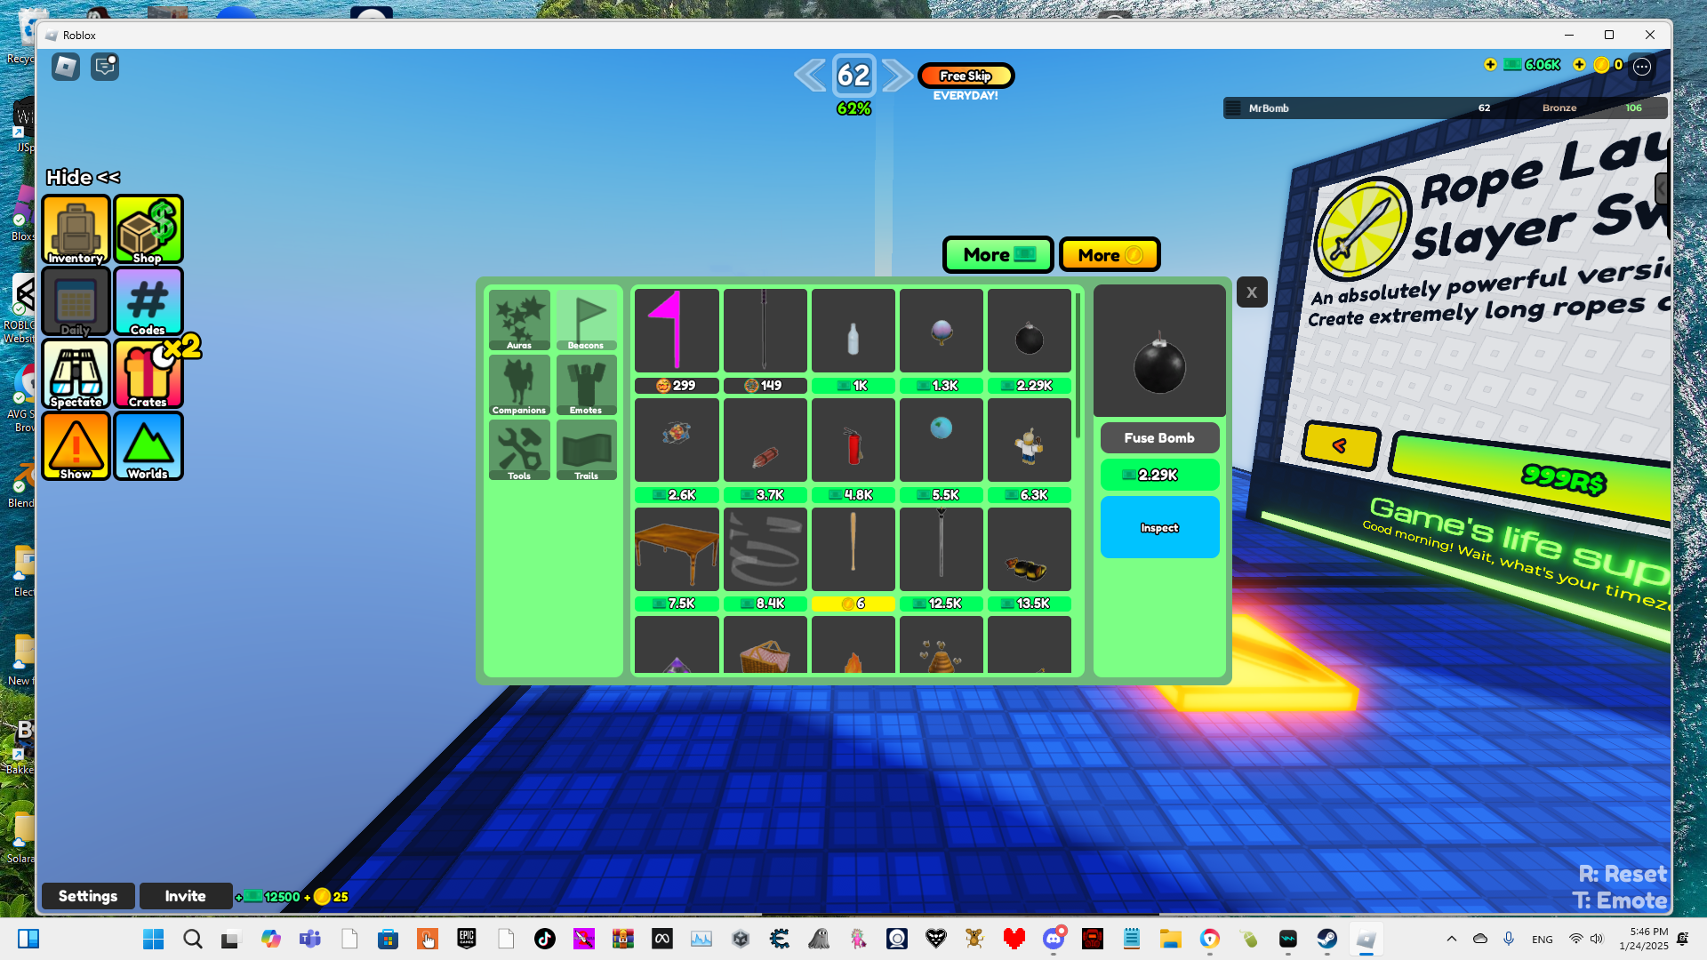Select the wooden table item thumbnail
The height and width of the screenshot is (960, 1707).
[x=677, y=548]
